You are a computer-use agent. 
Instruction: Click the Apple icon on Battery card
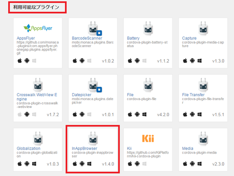(x=130, y=61)
